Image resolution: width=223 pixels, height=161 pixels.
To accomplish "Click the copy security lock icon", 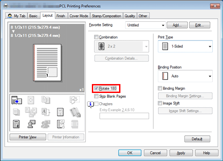I will point(75,112).
